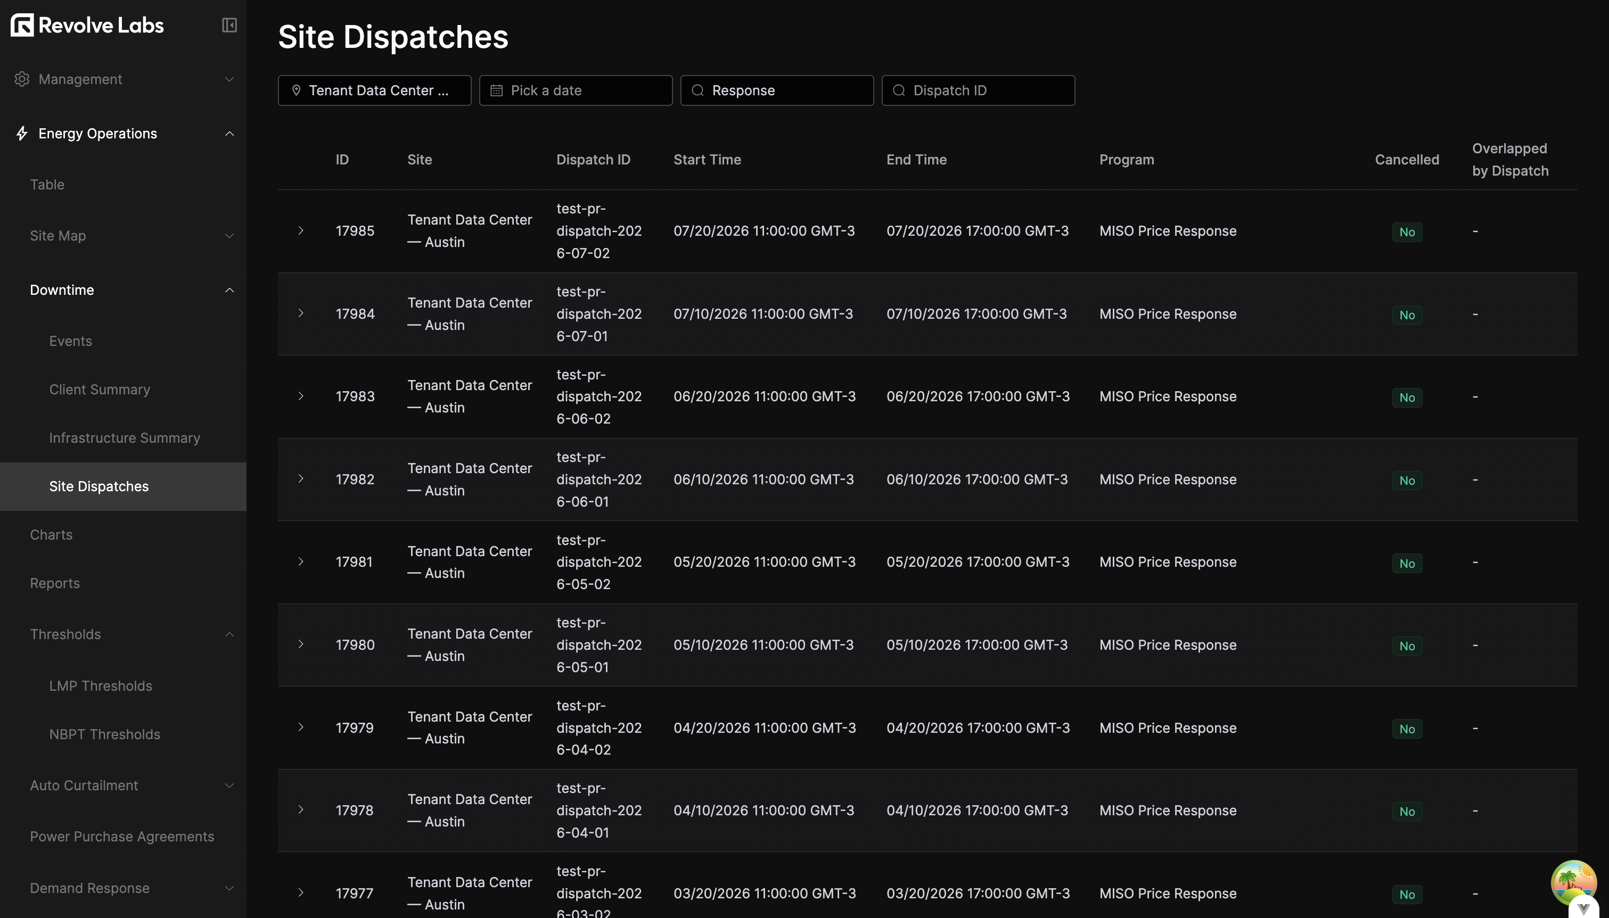
Task: Expand row details for dispatch 17978
Action: tap(301, 810)
